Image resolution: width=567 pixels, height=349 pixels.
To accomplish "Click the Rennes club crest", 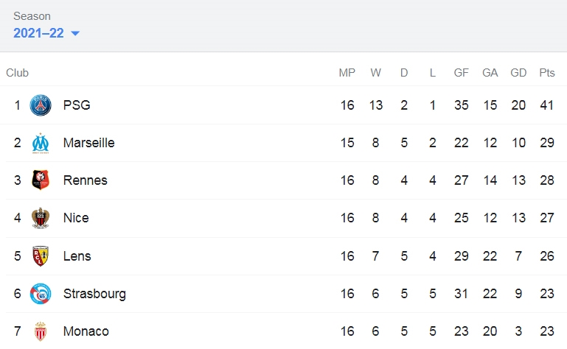I will (41, 180).
